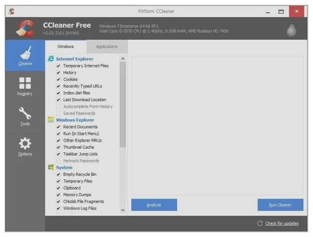Screen dimensions: 313x237
Task: Click the Analyze button
Action: (x=154, y=205)
